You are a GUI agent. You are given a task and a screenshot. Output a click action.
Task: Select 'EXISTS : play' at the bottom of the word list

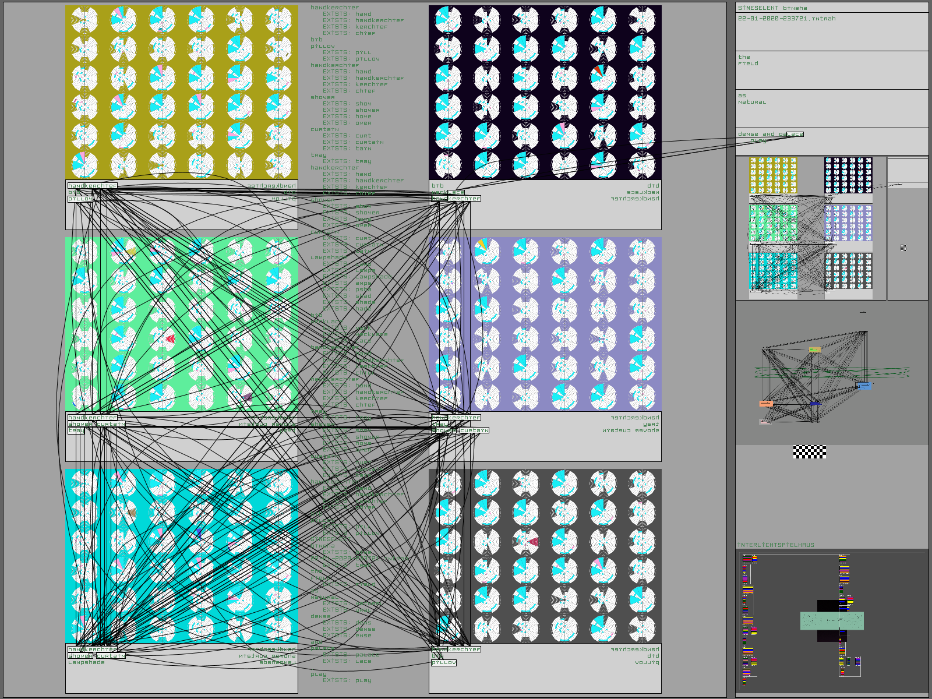pyautogui.click(x=347, y=680)
